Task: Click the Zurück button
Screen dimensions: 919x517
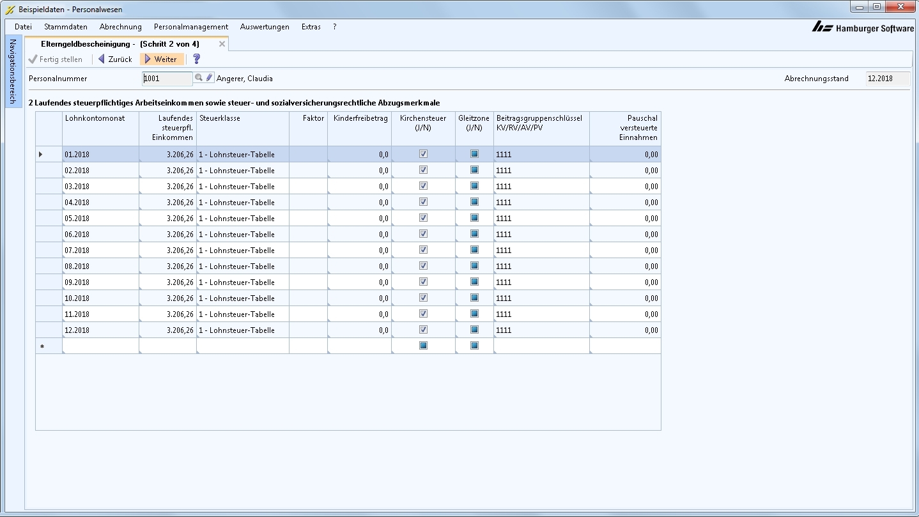Action: click(115, 59)
